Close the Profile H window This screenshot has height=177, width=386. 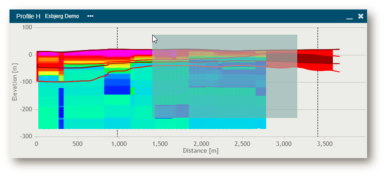pos(361,16)
